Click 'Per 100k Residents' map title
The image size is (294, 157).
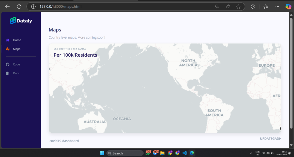point(76,55)
